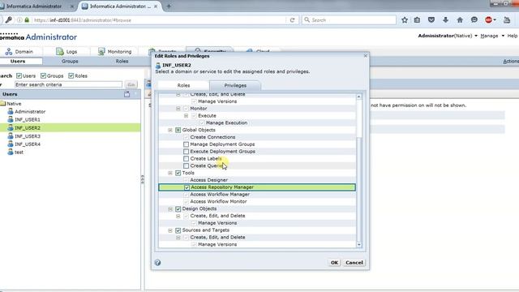
Task: Click scroll down arrow in privileges list
Action: point(358,245)
